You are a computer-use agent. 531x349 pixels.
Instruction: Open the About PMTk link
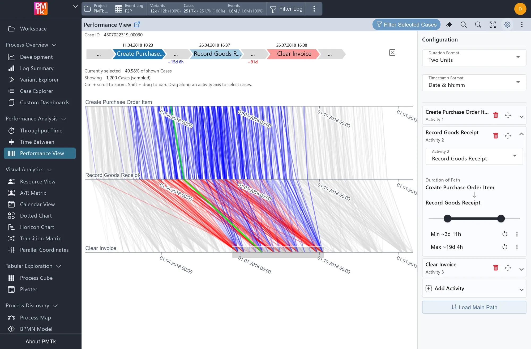click(x=41, y=342)
